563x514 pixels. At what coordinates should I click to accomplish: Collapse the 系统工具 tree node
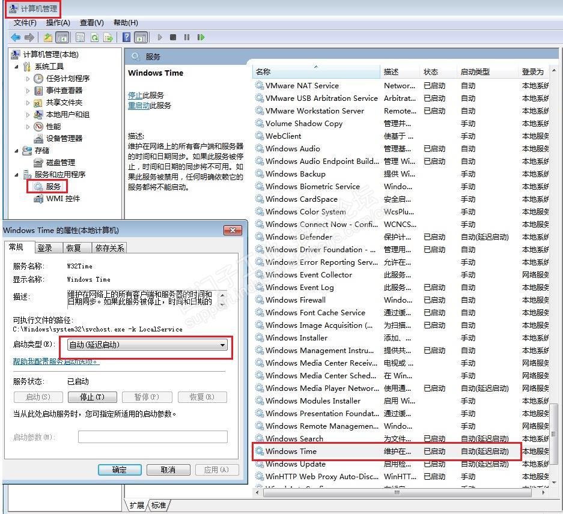tap(16, 67)
